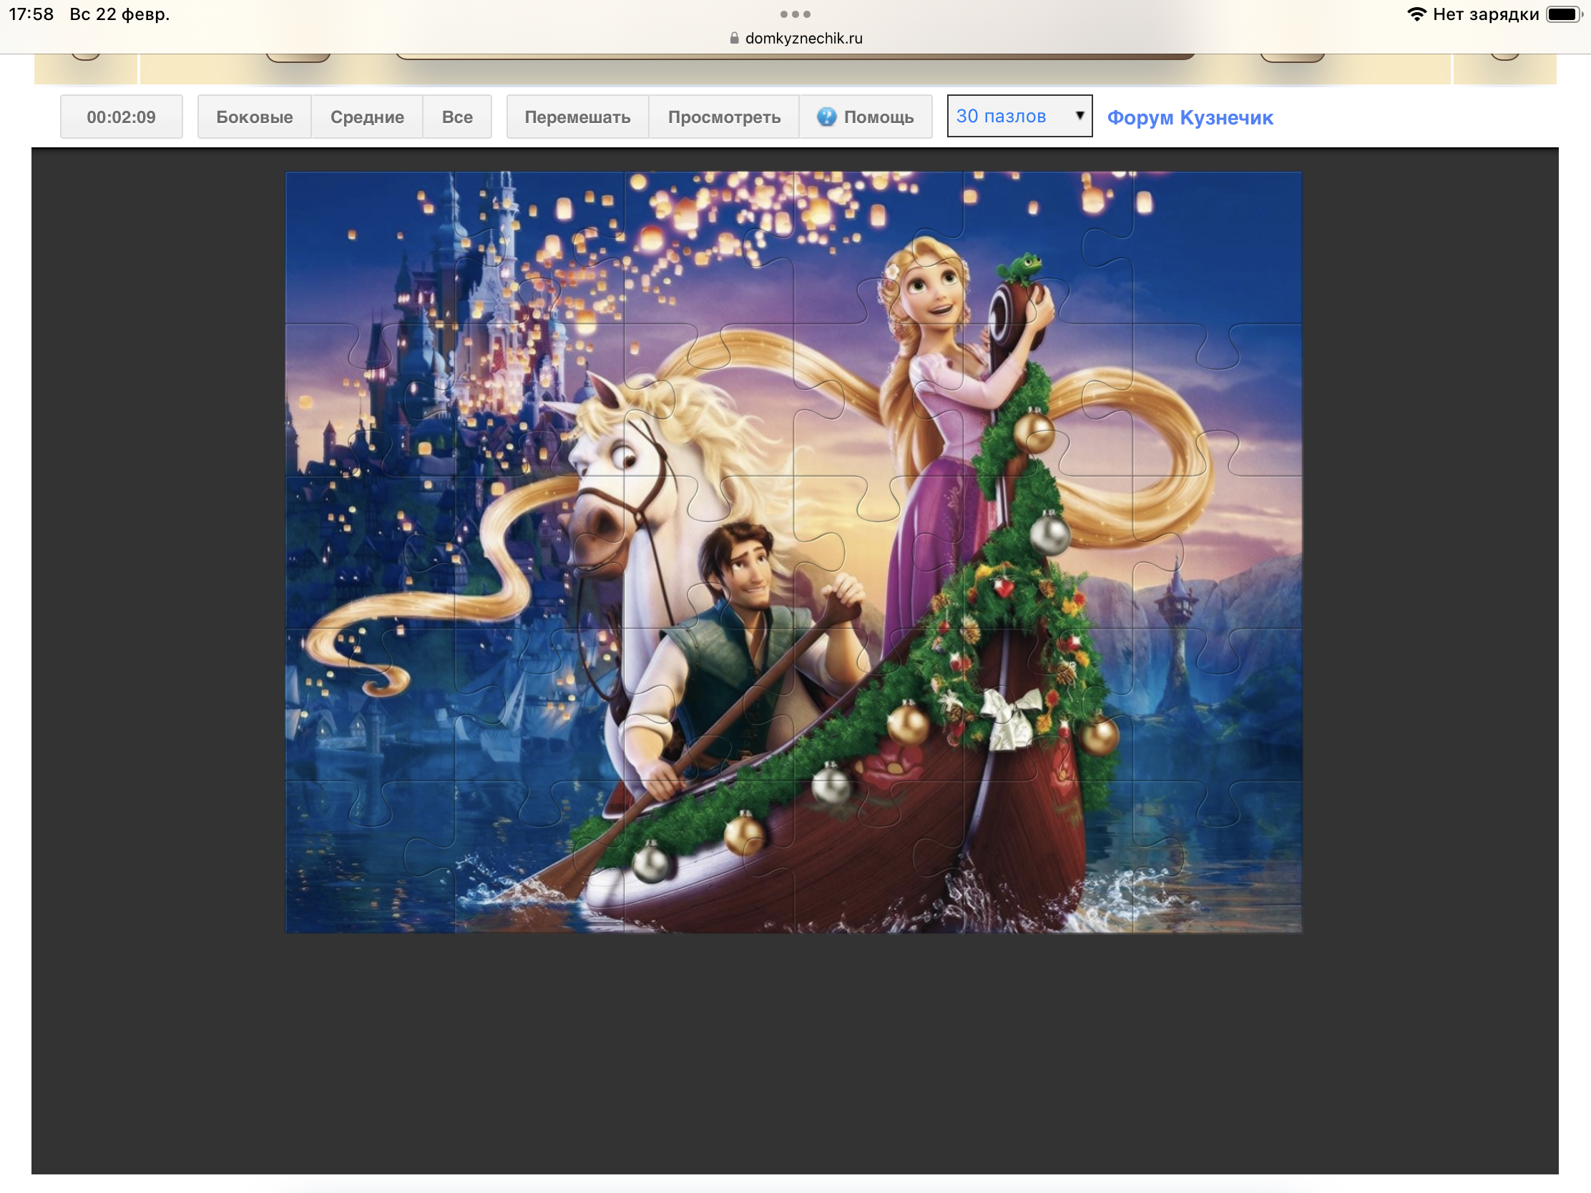This screenshot has height=1193, width=1591.
Task: Tap domkyznechik.ru address bar
Action: [803, 38]
